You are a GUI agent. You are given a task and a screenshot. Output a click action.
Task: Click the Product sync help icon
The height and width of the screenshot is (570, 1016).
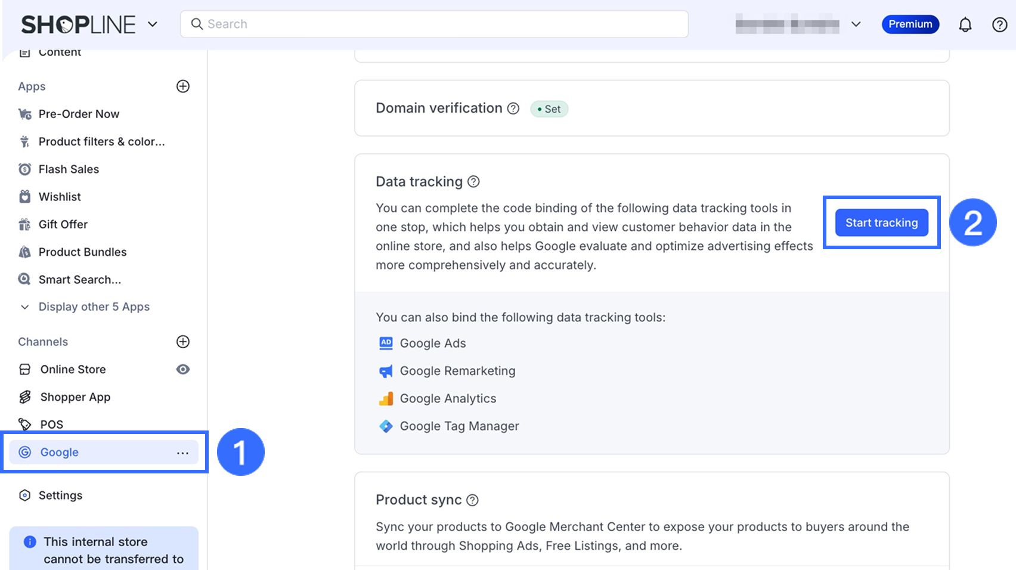click(472, 500)
